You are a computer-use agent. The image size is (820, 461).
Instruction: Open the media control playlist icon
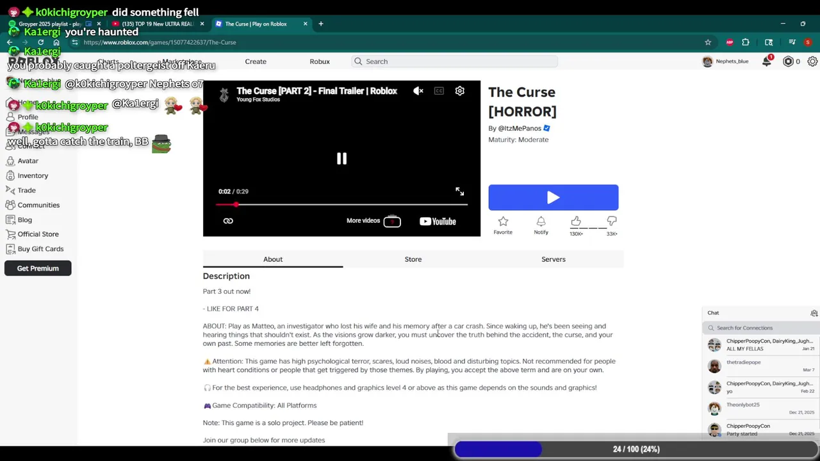[x=792, y=42]
